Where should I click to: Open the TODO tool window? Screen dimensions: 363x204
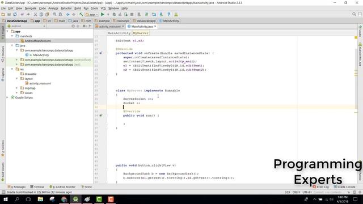(x=87, y=187)
